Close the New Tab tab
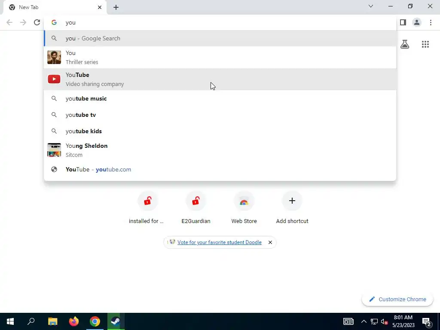The height and width of the screenshot is (330, 440). pos(100,7)
